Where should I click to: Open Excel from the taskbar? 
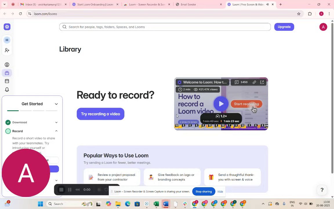pyautogui.click(x=156, y=204)
